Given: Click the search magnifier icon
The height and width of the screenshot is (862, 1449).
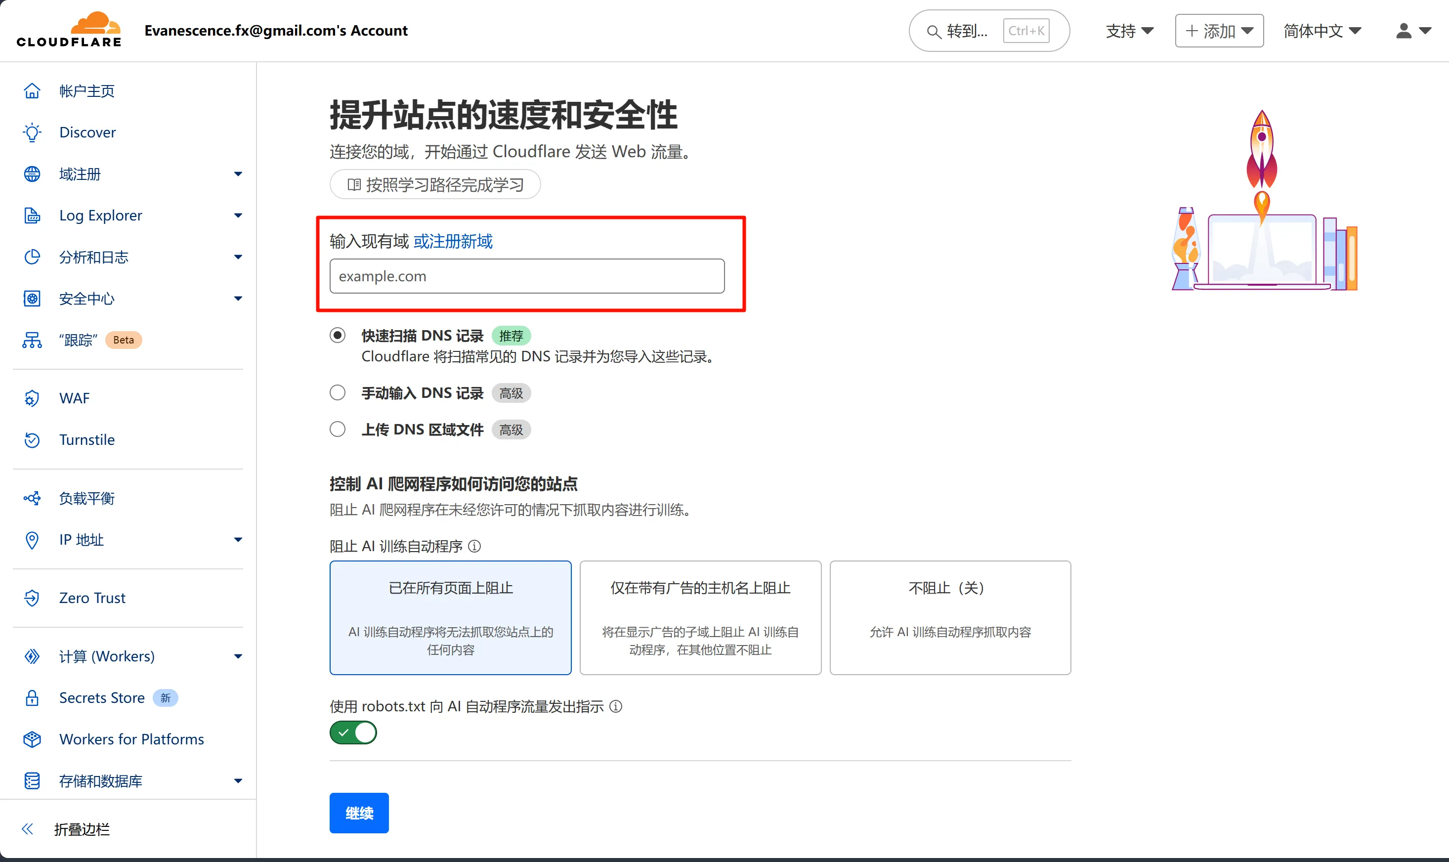Looking at the screenshot, I should 933,31.
